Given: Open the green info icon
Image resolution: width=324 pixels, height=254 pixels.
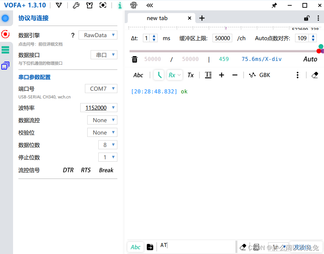Looking at the screenshot, I should 120,5.
